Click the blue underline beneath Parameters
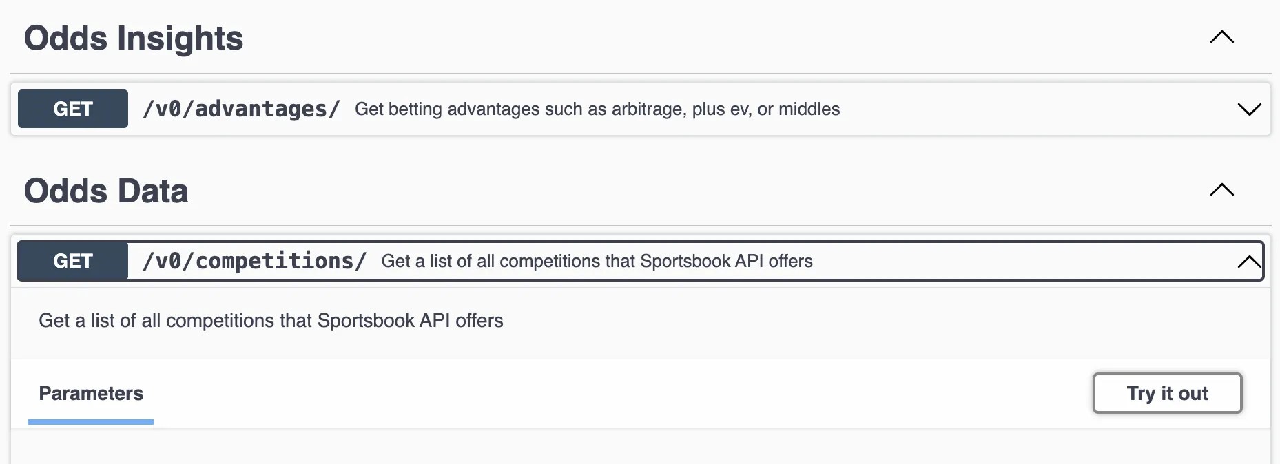This screenshot has width=1280, height=464. (90, 420)
